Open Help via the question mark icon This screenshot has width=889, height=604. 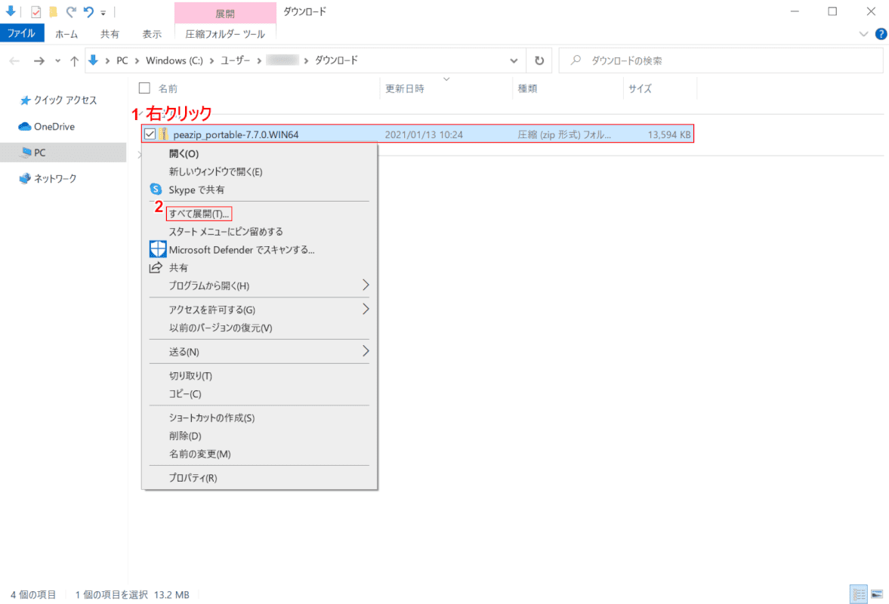click(x=881, y=34)
